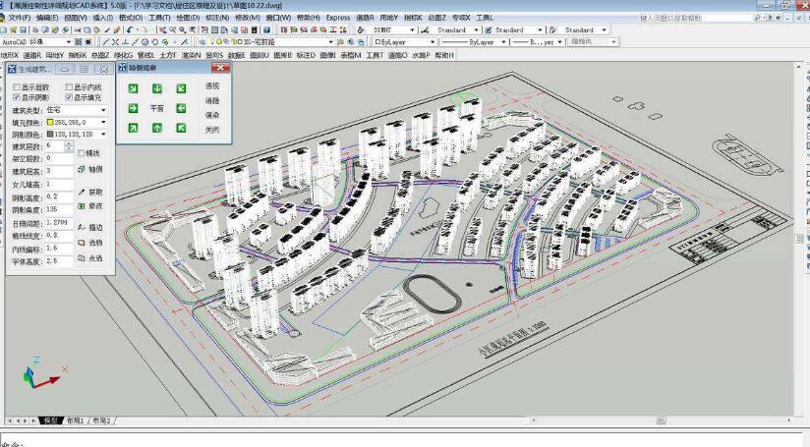Screen dimensions: 810x447
Task: Click the layer properties manager icon
Action: (x=203, y=42)
